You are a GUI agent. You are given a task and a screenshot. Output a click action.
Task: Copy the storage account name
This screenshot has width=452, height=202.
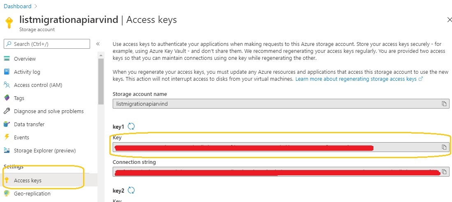[x=444, y=104]
